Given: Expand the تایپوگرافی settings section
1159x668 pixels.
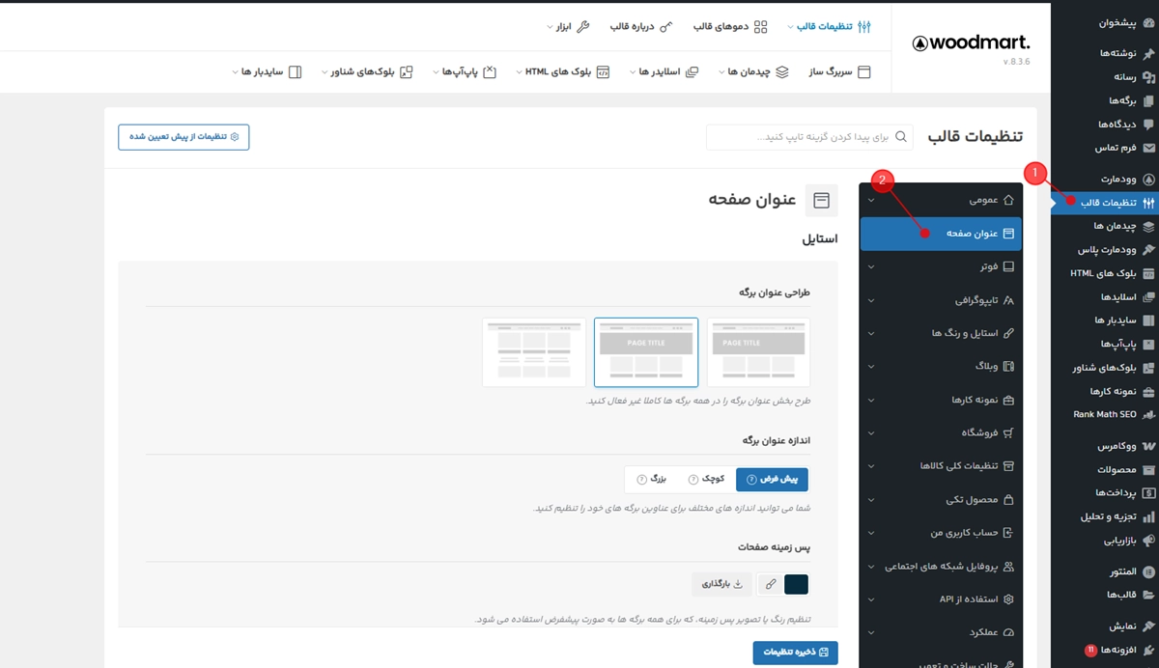Looking at the screenshot, I should click(x=940, y=299).
